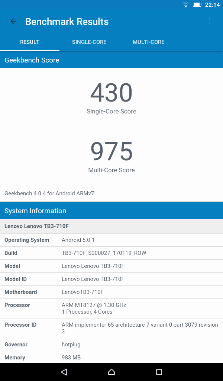Viewport: 223px width, 381px height.
Task: Tap the Processor row label
Action: (x=17, y=305)
